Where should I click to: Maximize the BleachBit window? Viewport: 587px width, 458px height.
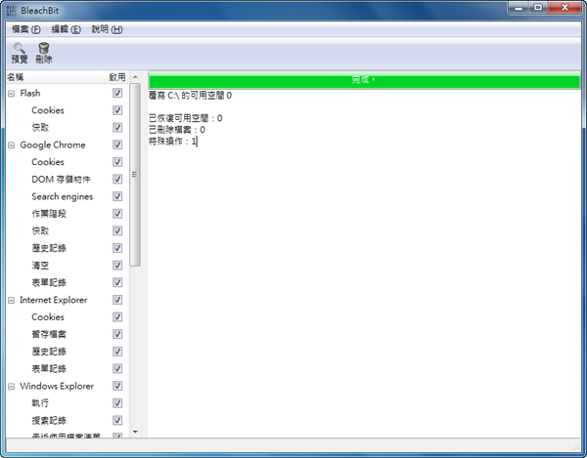tap(538, 8)
